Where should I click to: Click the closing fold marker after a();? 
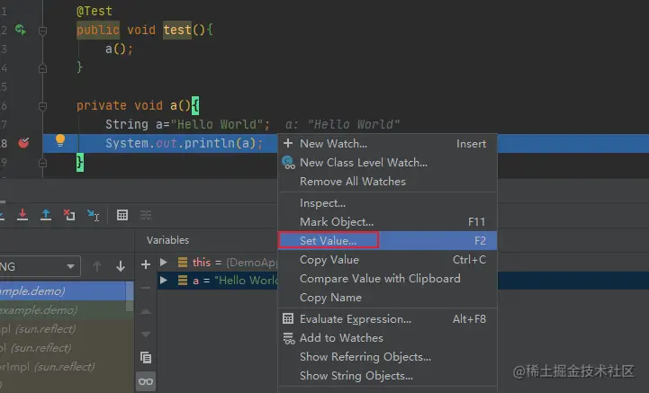42,68
